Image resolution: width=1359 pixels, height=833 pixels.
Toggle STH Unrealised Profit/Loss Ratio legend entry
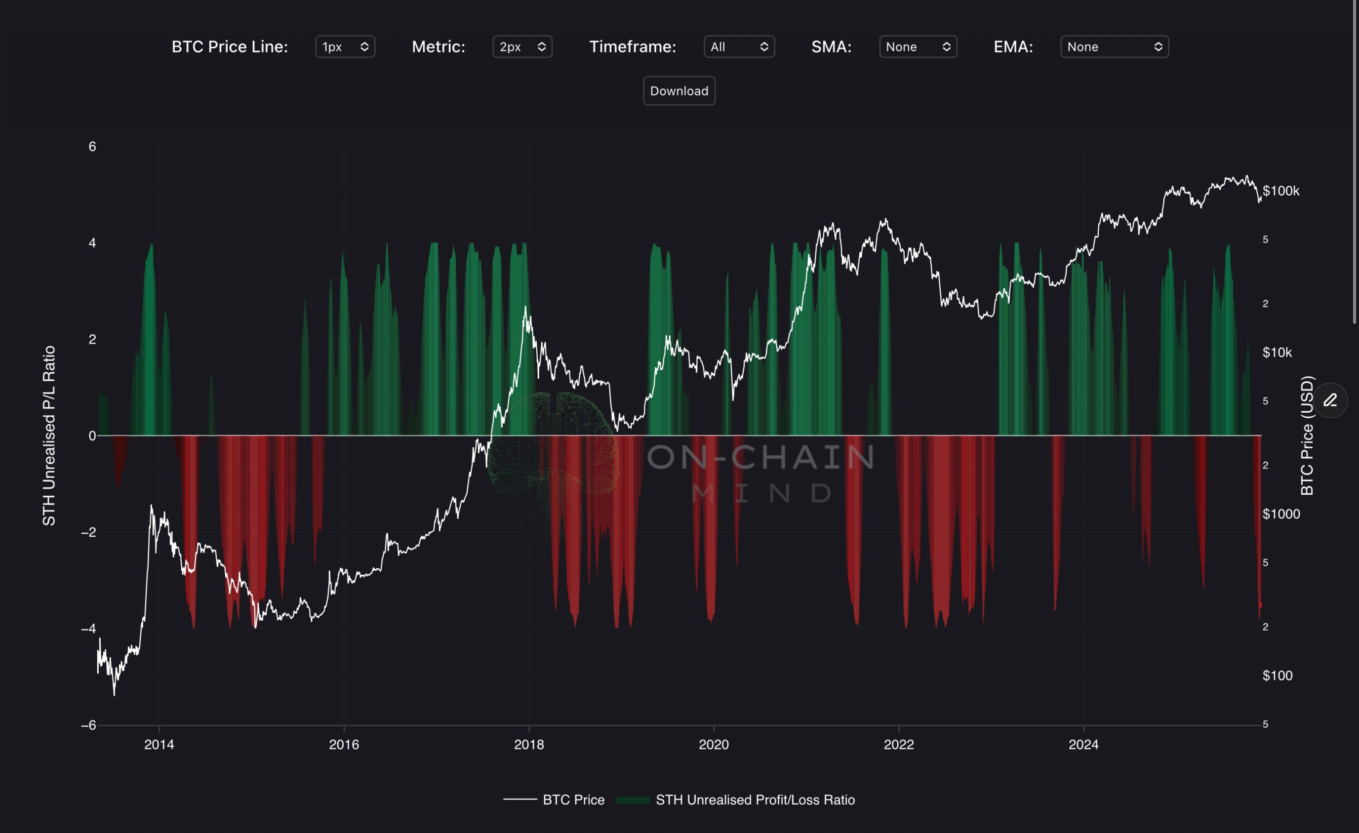pyautogui.click(x=755, y=800)
